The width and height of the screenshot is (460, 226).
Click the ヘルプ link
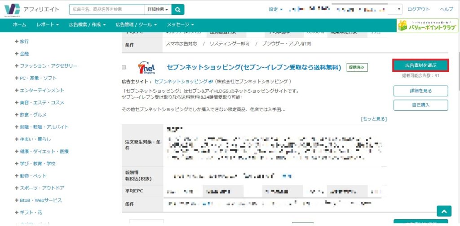pos(446,9)
